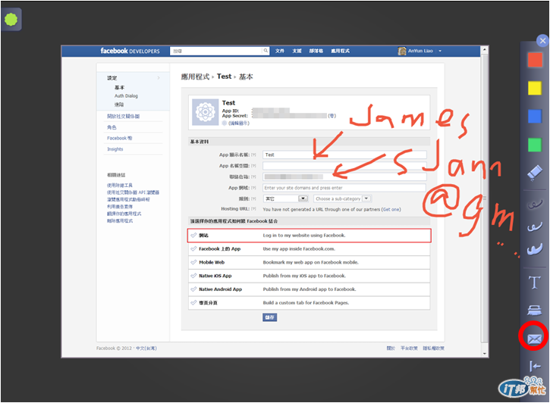Select the Text tool (T)

(x=535, y=282)
